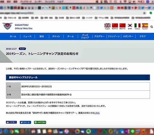Bookmark the page with the star icon
The width and height of the screenshot is (154, 135).
point(144,13)
